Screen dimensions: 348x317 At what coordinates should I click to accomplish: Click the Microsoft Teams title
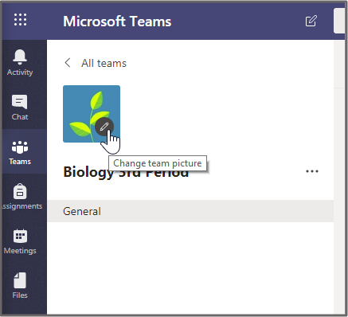(x=117, y=22)
